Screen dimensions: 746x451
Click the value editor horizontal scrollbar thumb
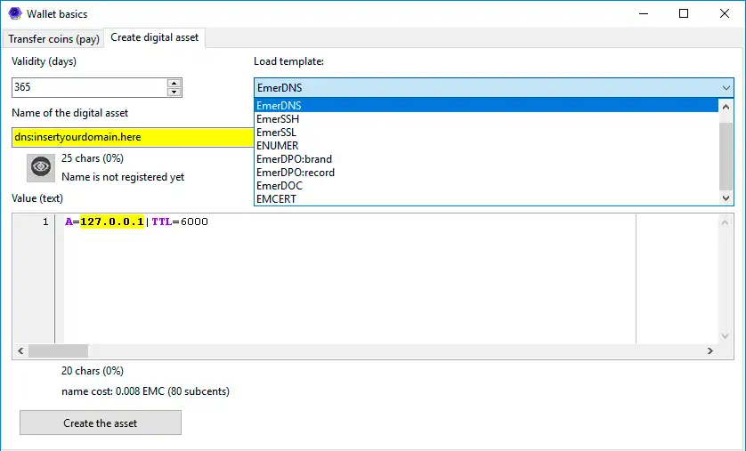pyautogui.click(x=58, y=351)
